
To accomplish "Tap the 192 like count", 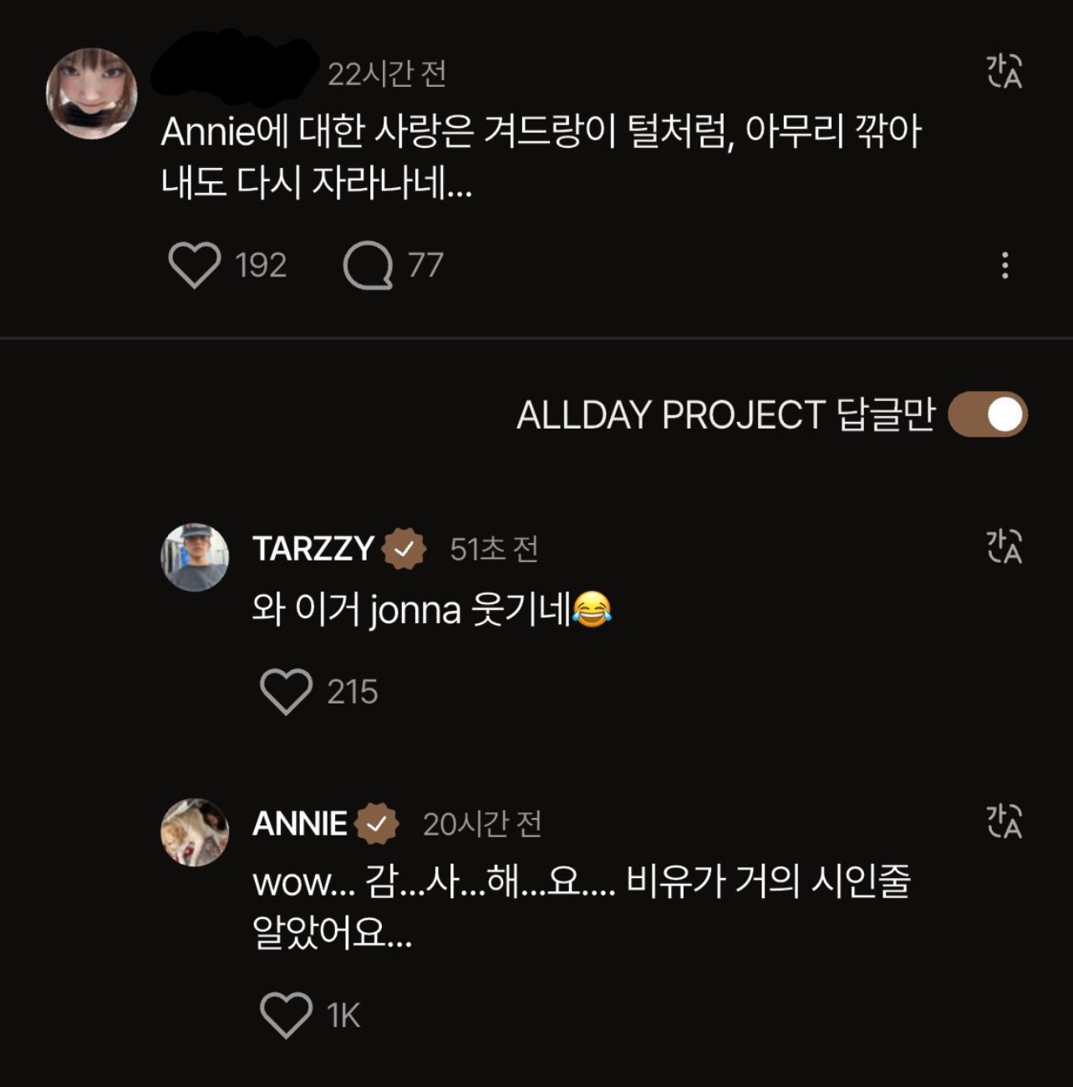I will (261, 266).
